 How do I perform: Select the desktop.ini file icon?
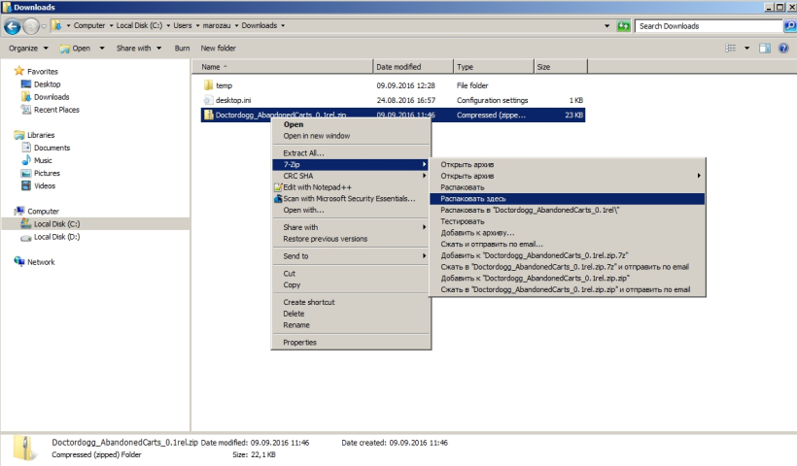pyautogui.click(x=208, y=100)
